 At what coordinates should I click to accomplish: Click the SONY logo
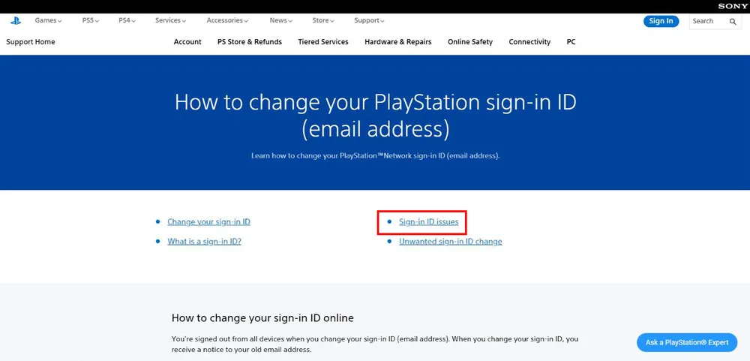[x=732, y=6]
